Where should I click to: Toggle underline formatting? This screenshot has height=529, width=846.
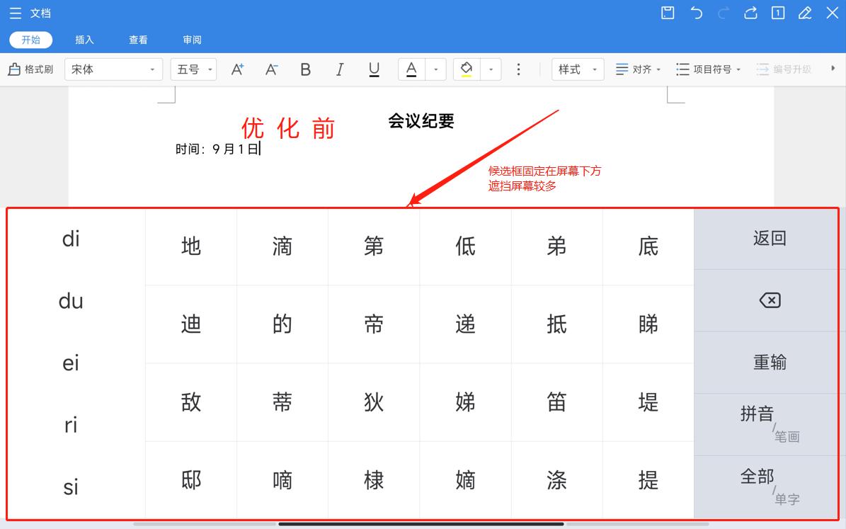tap(374, 69)
